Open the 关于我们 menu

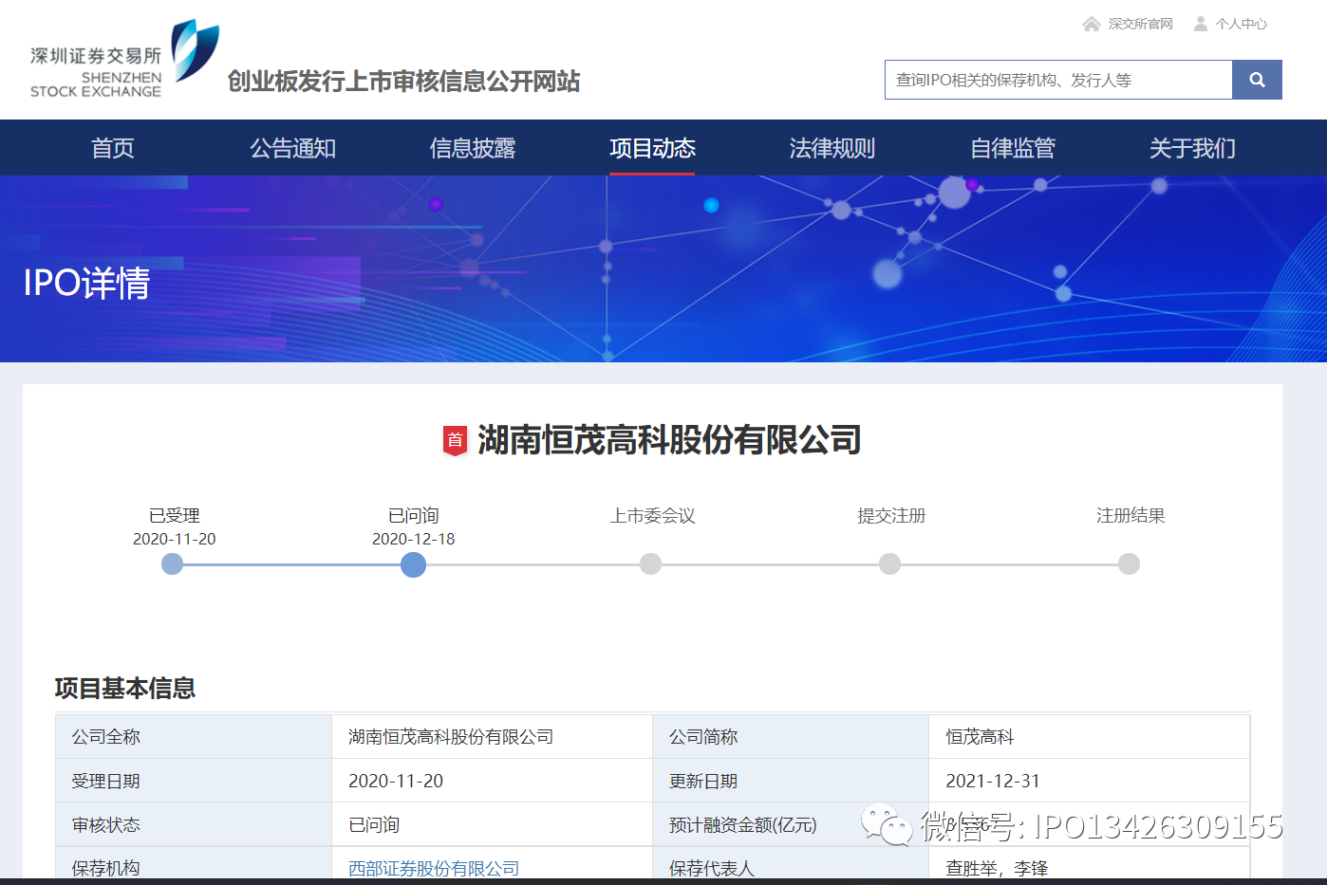click(x=1192, y=148)
